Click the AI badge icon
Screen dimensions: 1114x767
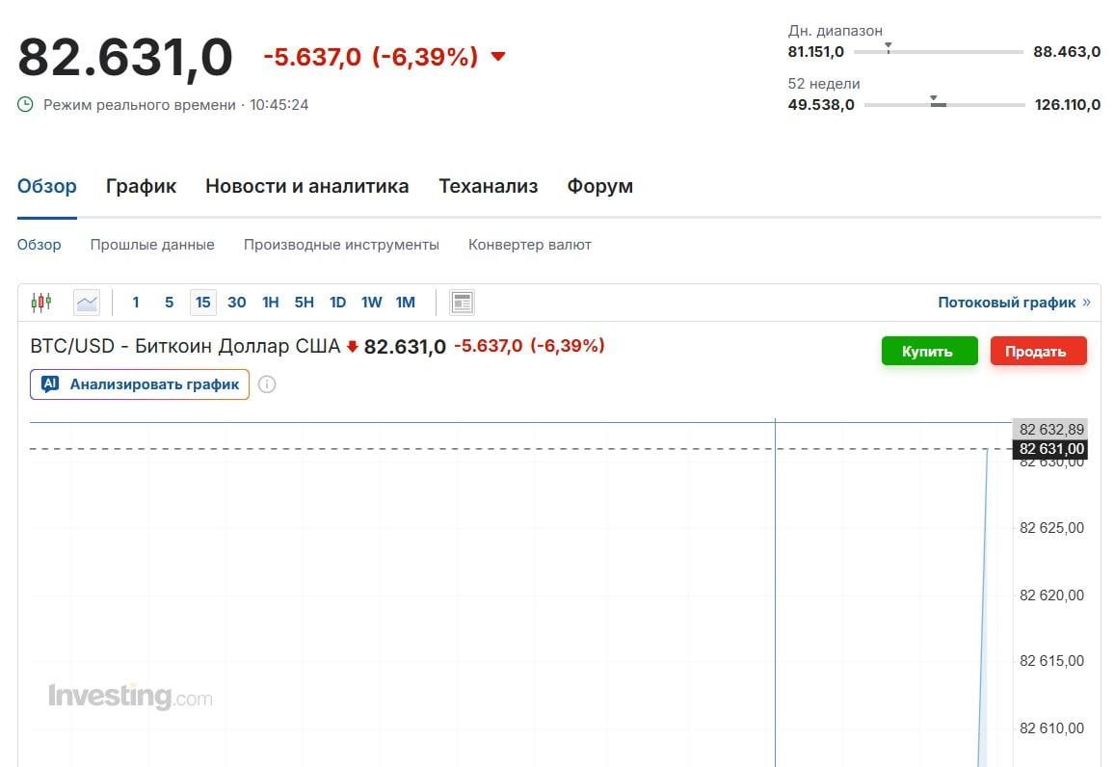point(51,383)
